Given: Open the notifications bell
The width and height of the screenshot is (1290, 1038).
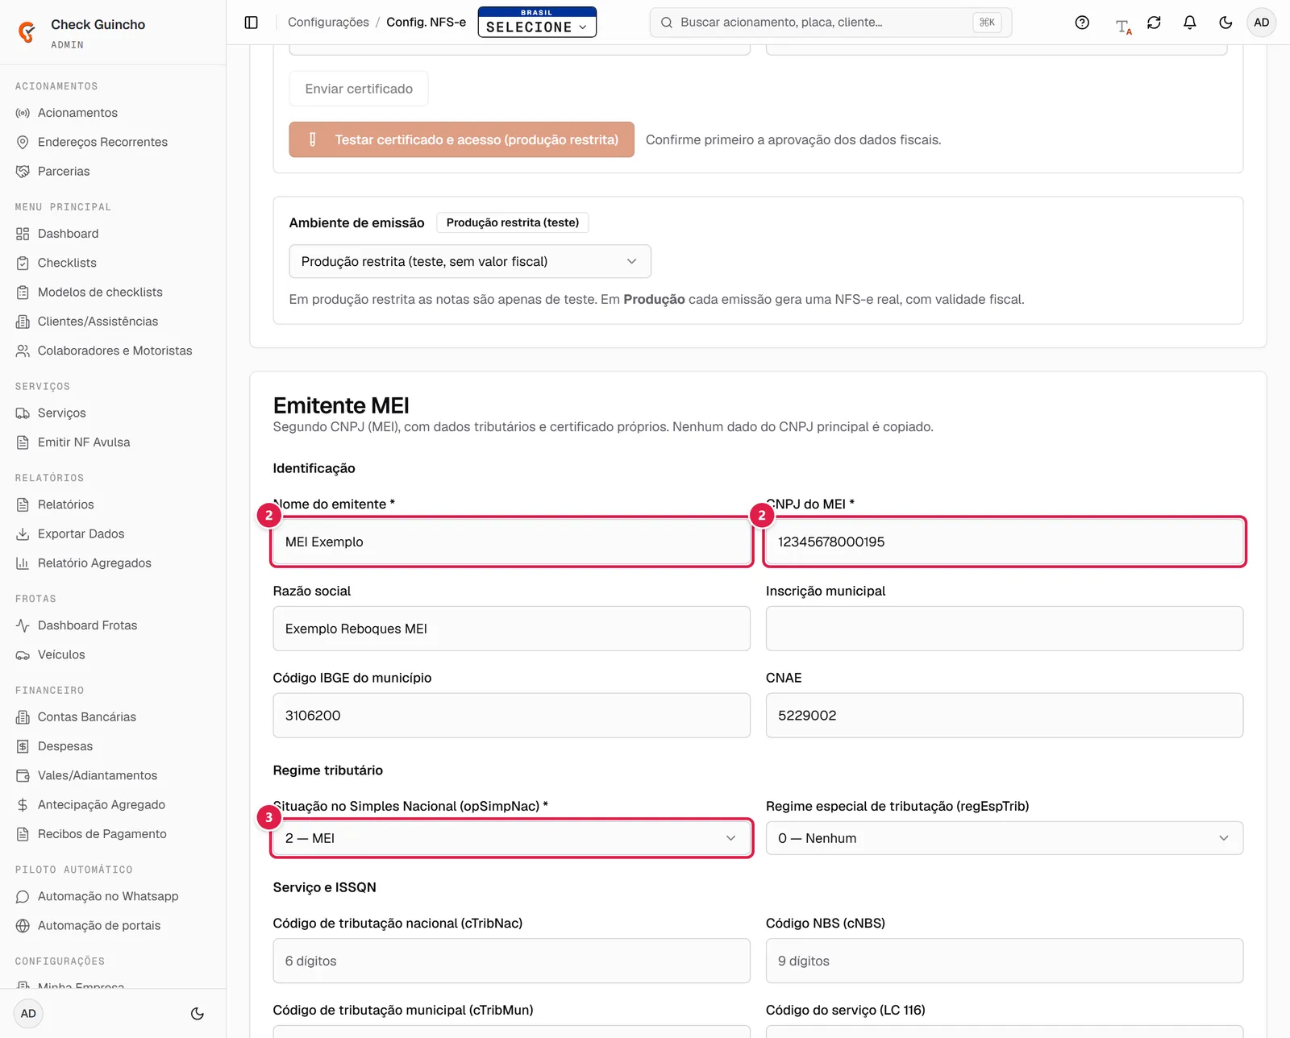Looking at the screenshot, I should pyautogui.click(x=1189, y=23).
